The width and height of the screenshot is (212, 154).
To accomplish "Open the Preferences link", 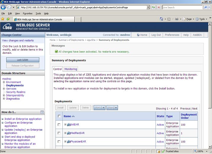I will [x=172, y=35].
